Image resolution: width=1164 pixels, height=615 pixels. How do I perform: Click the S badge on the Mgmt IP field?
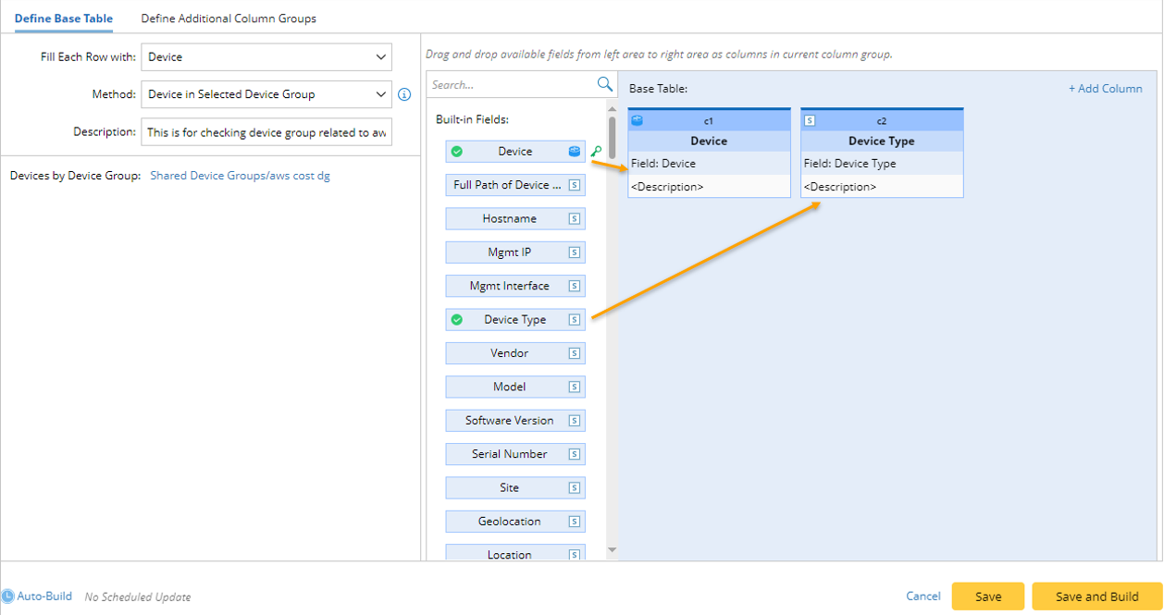[x=575, y=252]
